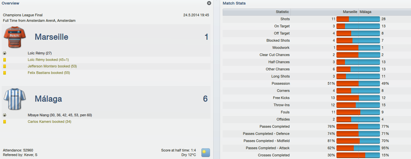Click the Possession stat bar
This screenshot has width=411, height=159.
[358, 83]
